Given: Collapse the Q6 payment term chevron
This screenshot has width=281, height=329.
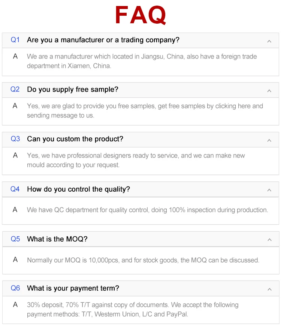Looking at the screenshot, I should click(x=269, y=289).
